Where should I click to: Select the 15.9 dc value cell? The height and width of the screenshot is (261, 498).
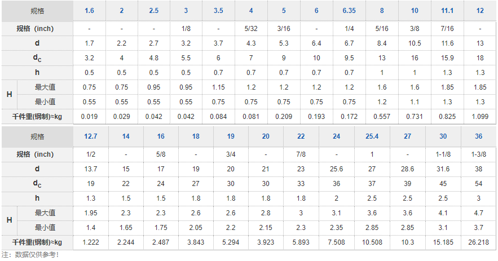point(447,57)
